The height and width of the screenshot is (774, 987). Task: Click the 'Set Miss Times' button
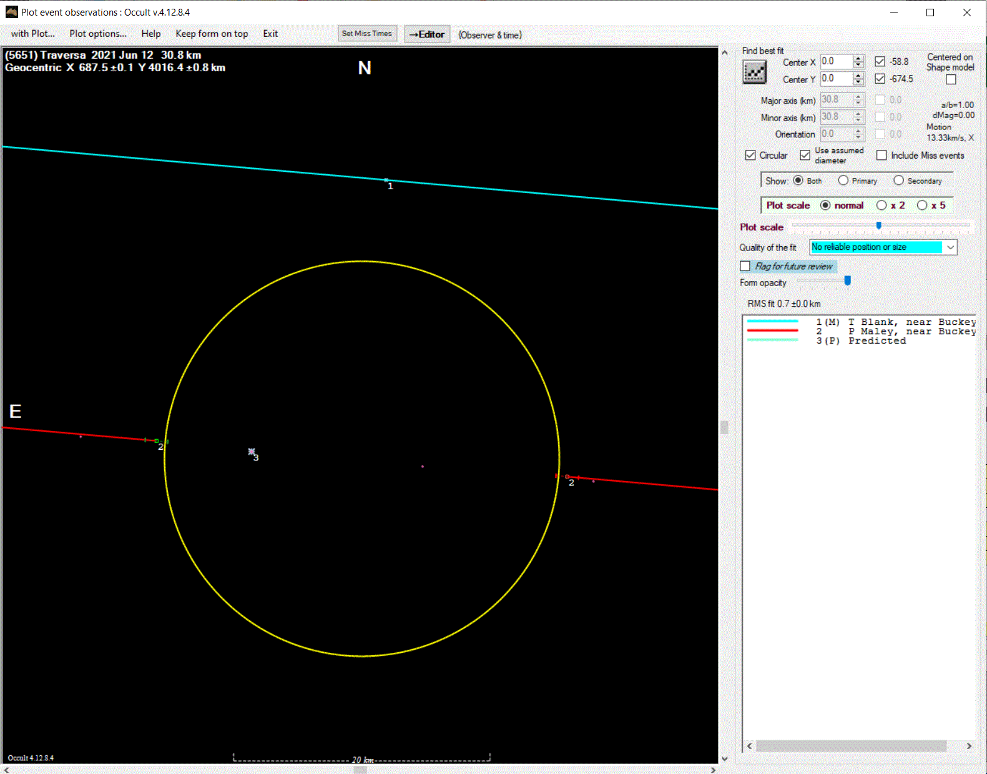click(x=367, y=34)
